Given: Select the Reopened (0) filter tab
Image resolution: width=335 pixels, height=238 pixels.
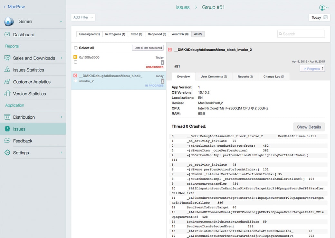Looking at the screenshot, I should 157,34.
